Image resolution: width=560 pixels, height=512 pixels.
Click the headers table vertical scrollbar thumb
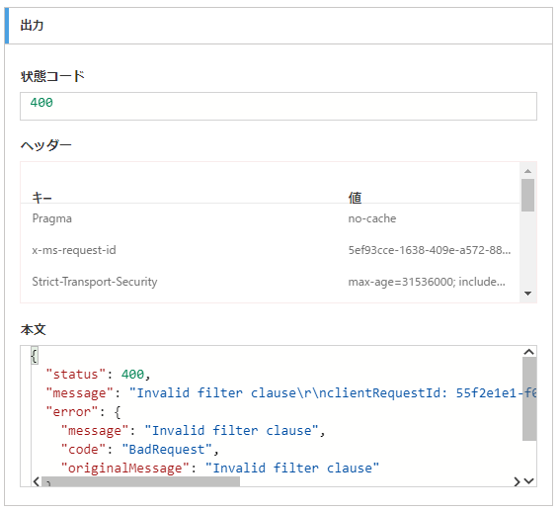527,196
